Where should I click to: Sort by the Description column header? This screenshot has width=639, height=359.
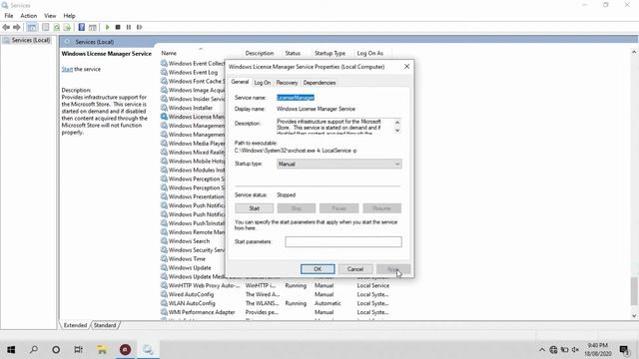[x=260, y=53]
